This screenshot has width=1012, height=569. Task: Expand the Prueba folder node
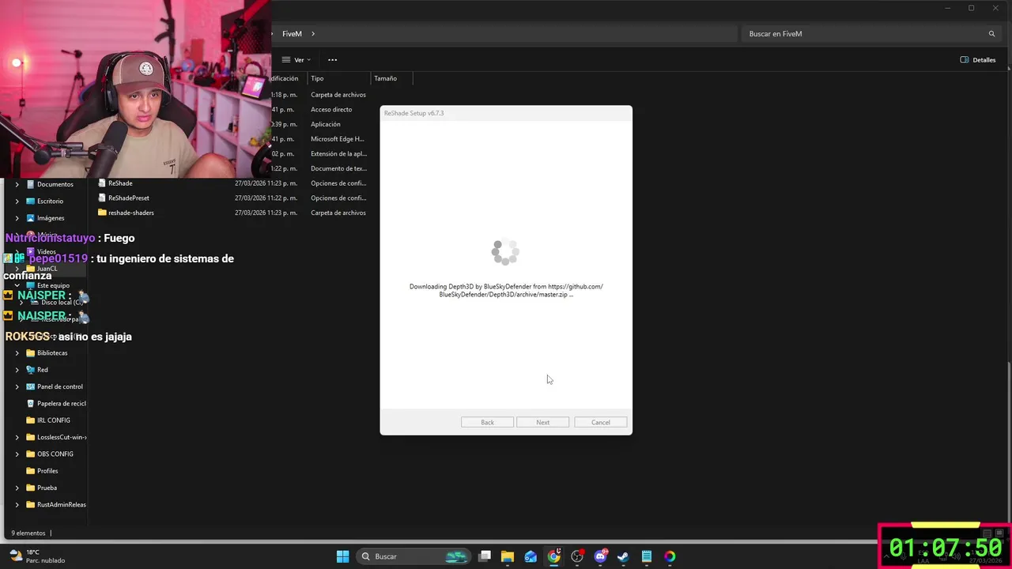[x=17, y=488]
